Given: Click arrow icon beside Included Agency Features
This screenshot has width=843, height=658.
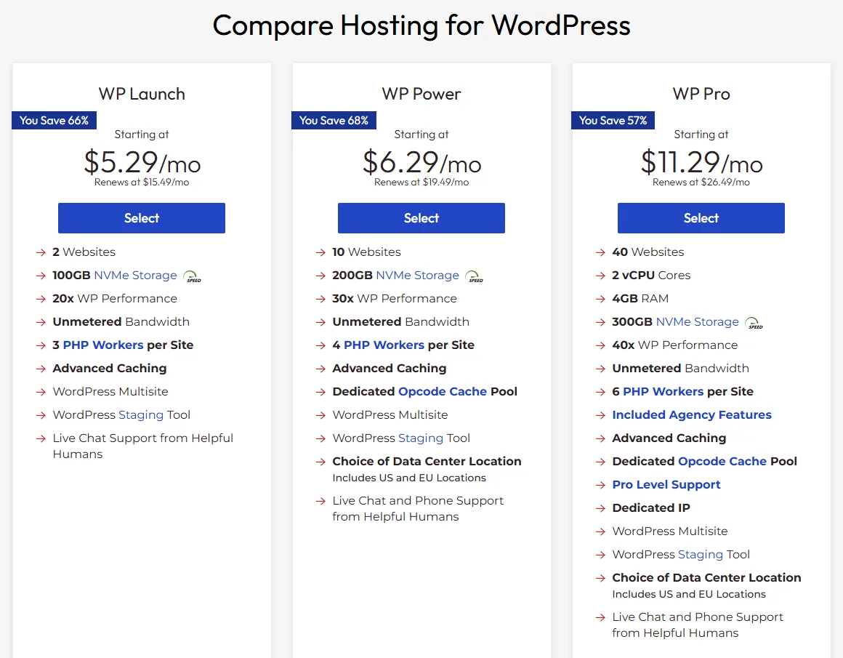Looking at the screenshot, I should click(600, 415).
